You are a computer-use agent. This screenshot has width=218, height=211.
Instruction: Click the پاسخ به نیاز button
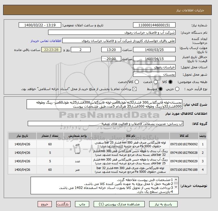pos(163,204)
